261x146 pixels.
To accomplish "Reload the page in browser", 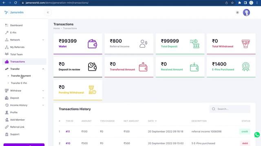I will 15,3.
